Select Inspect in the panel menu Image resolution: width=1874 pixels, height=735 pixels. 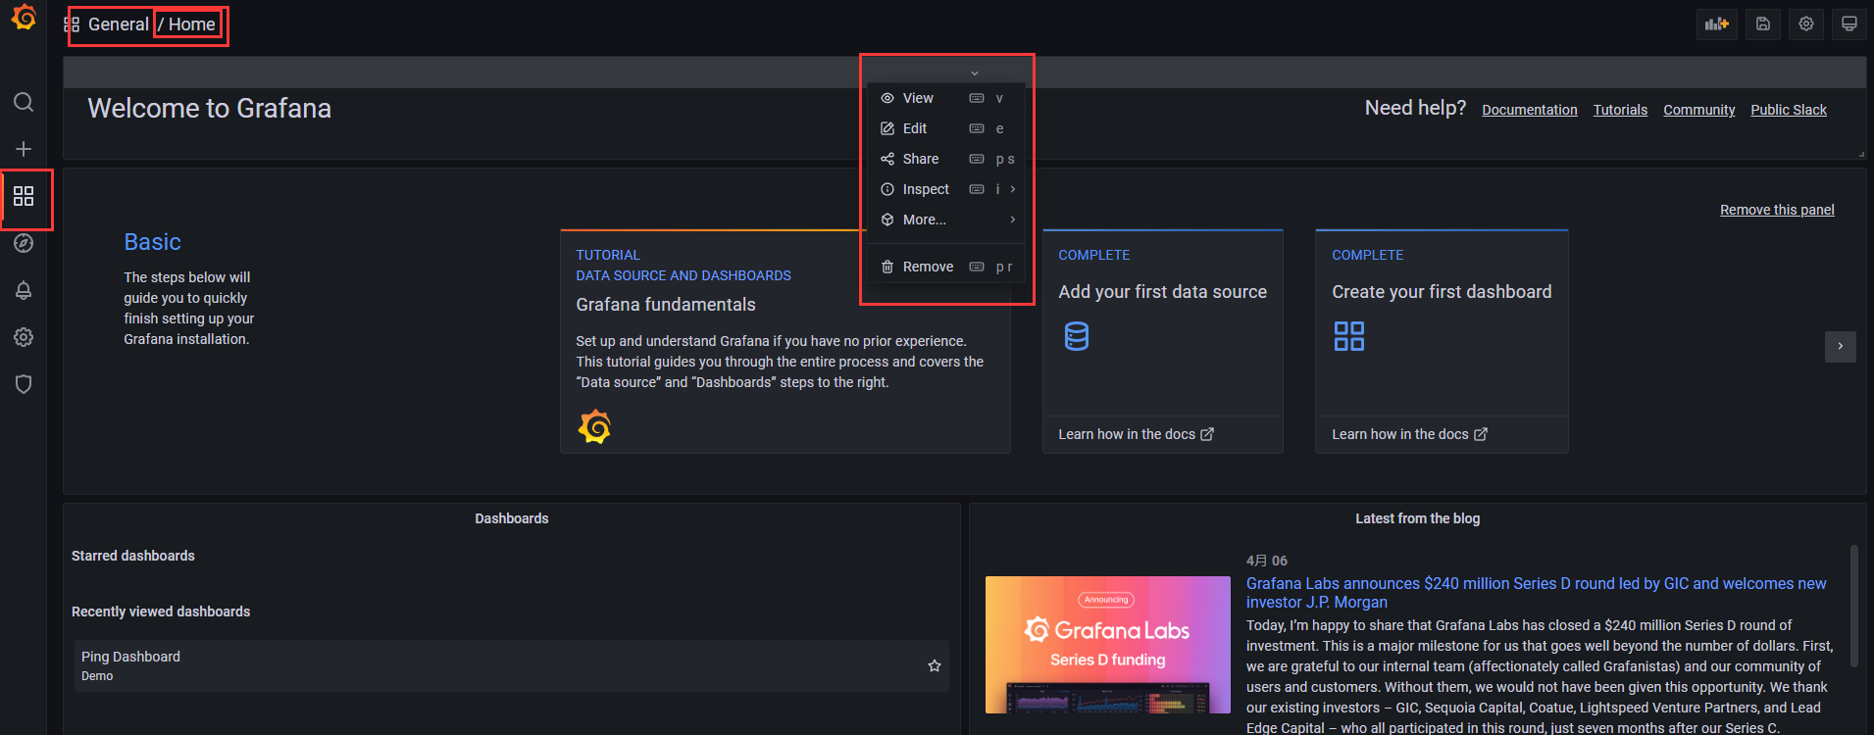point(946,189)
